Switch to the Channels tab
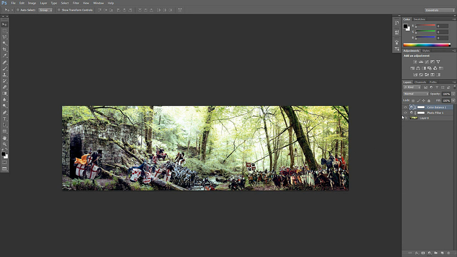 coord(420,82)
